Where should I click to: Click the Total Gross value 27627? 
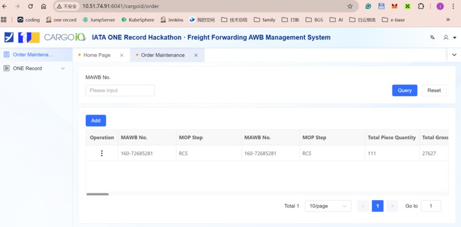tap(429, 153)
